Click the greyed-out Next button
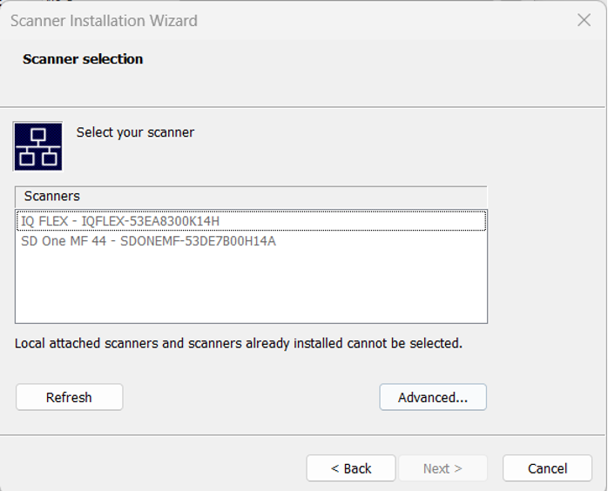The width and height of the screenshot is (608, 491). click(x=442, y=468)
